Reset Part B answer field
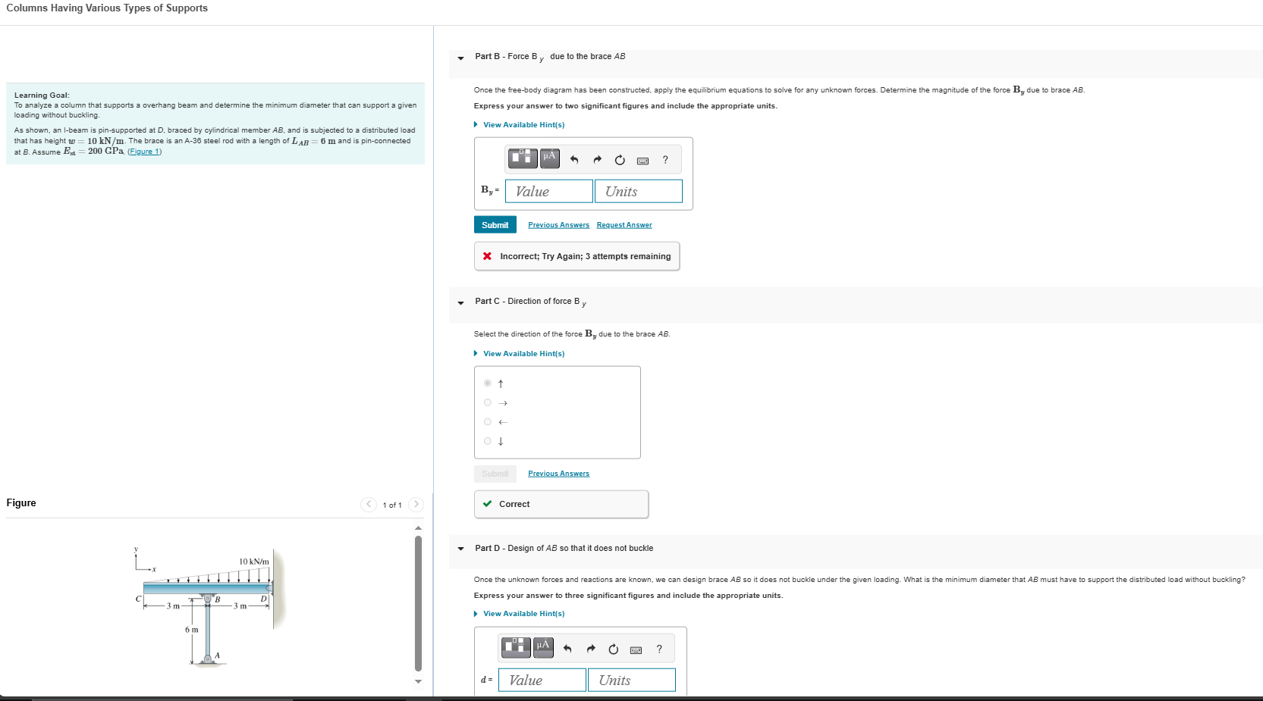The image size is (1263, 701). 620,159
